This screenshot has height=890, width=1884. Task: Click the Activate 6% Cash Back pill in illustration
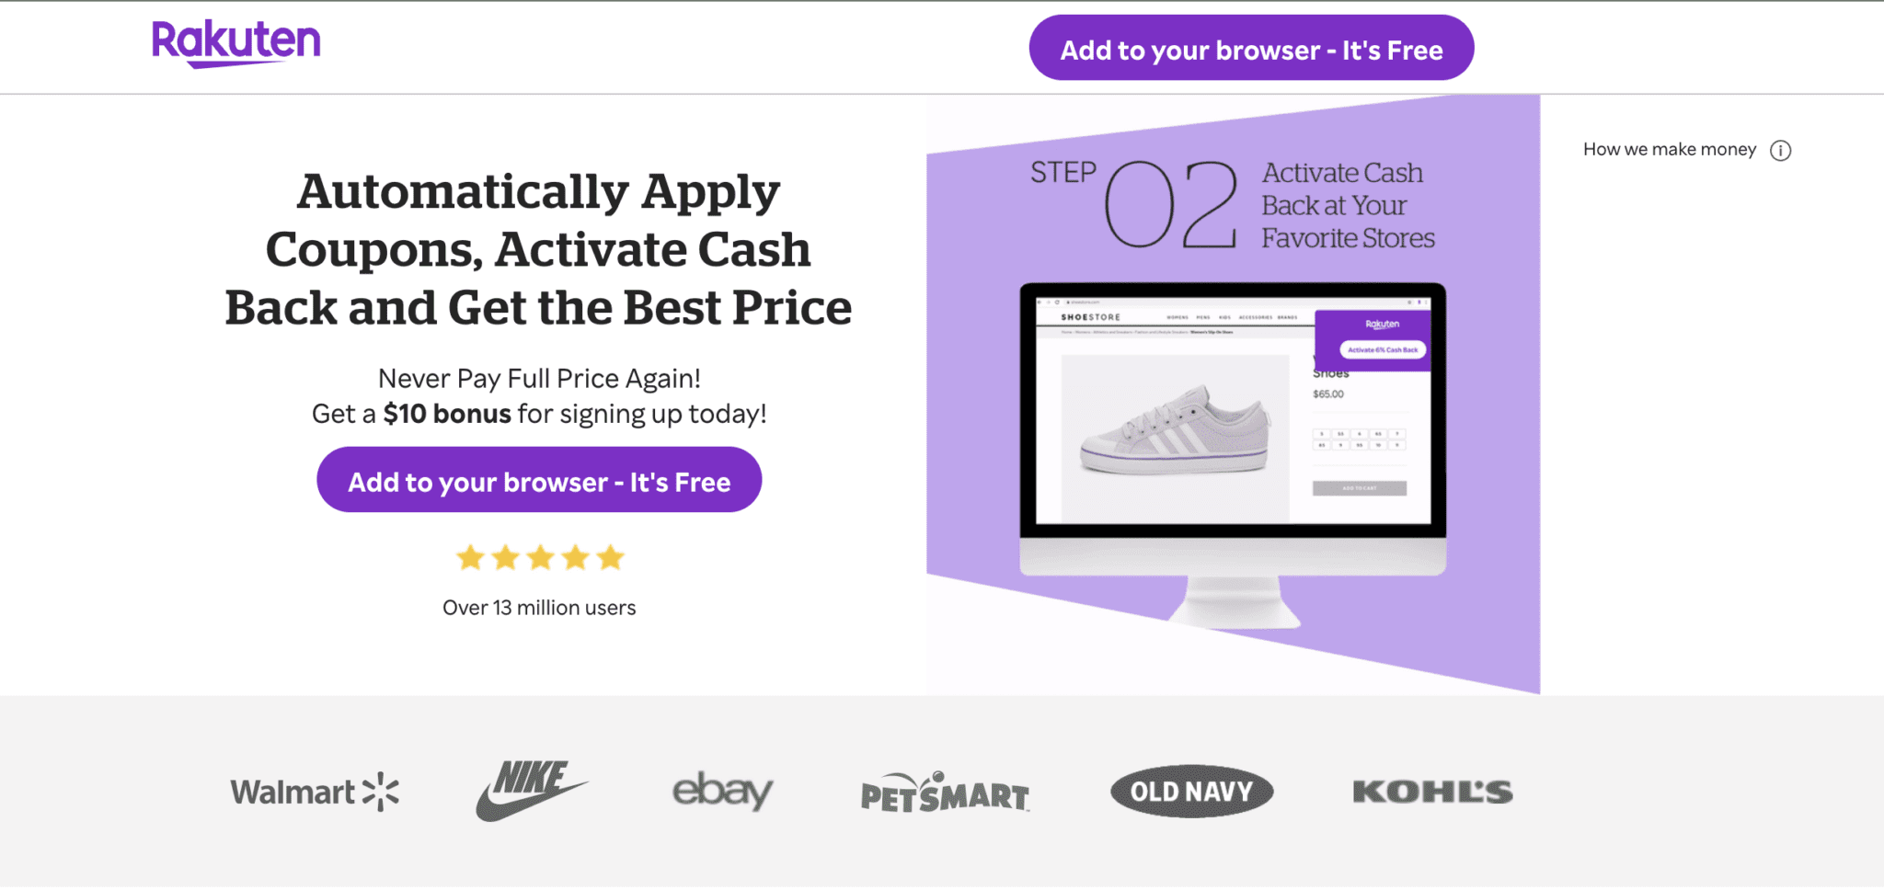pyautogui.click(x=1382, y=350)
